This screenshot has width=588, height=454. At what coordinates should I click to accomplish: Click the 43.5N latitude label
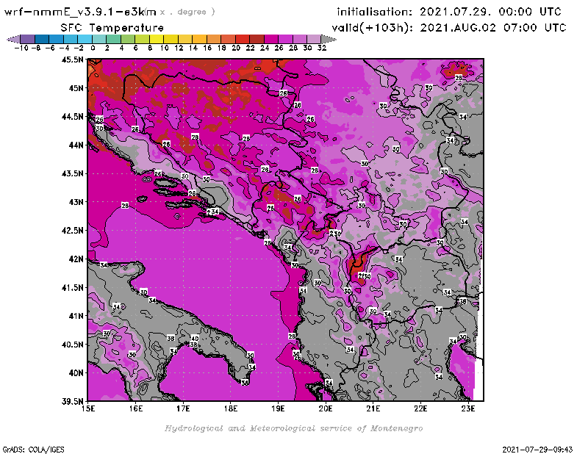[x=72, y=173]
